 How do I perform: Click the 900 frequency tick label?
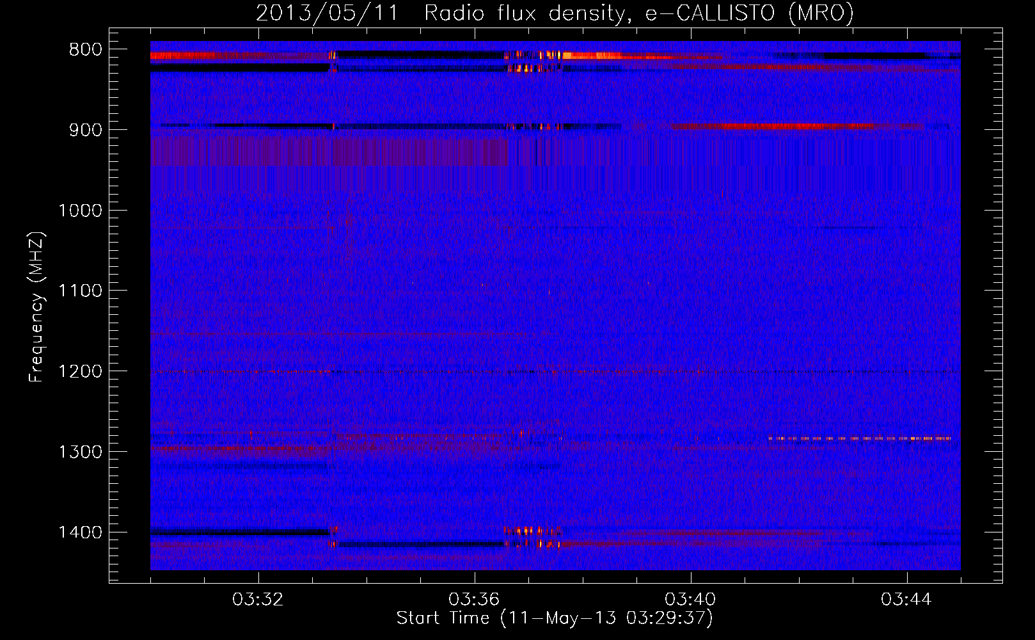click(x=86, y=130)
